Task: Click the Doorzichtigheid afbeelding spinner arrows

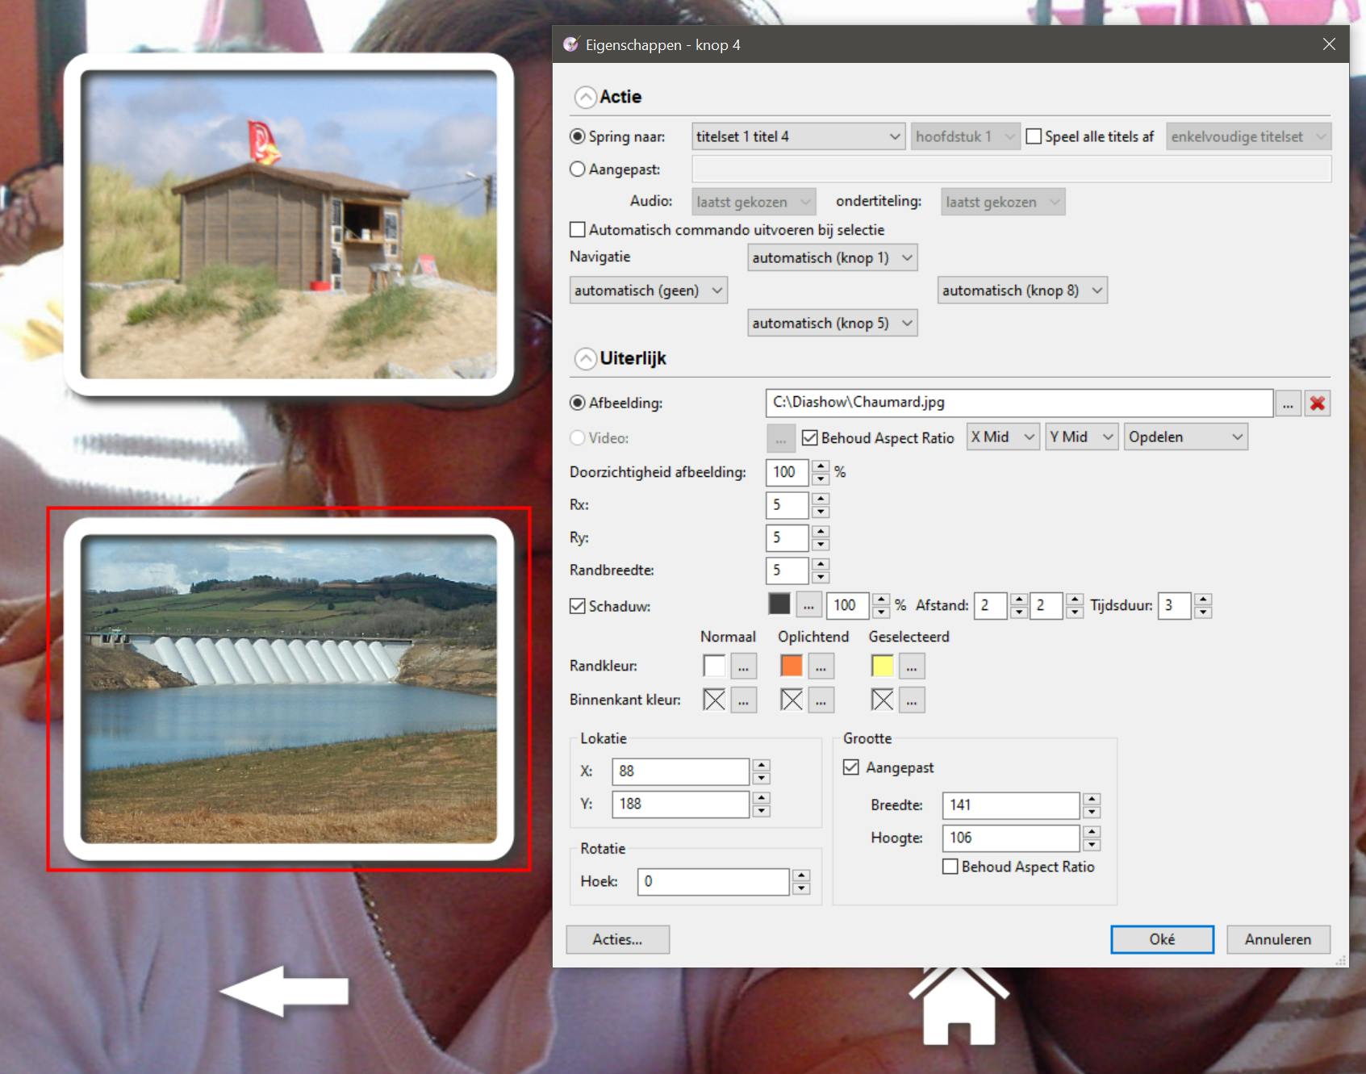Action: (x=821, y=473)
